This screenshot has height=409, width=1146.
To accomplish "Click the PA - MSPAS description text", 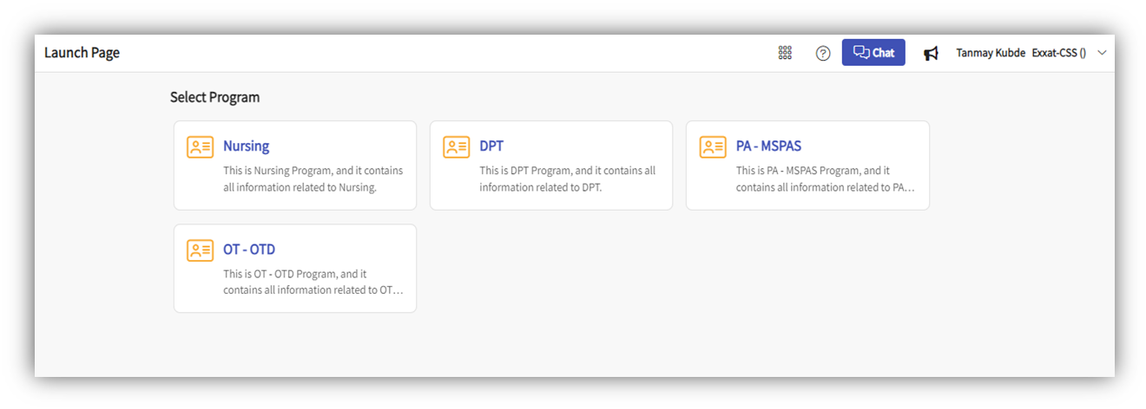I will pyautogui.click(x=823, y=179).
